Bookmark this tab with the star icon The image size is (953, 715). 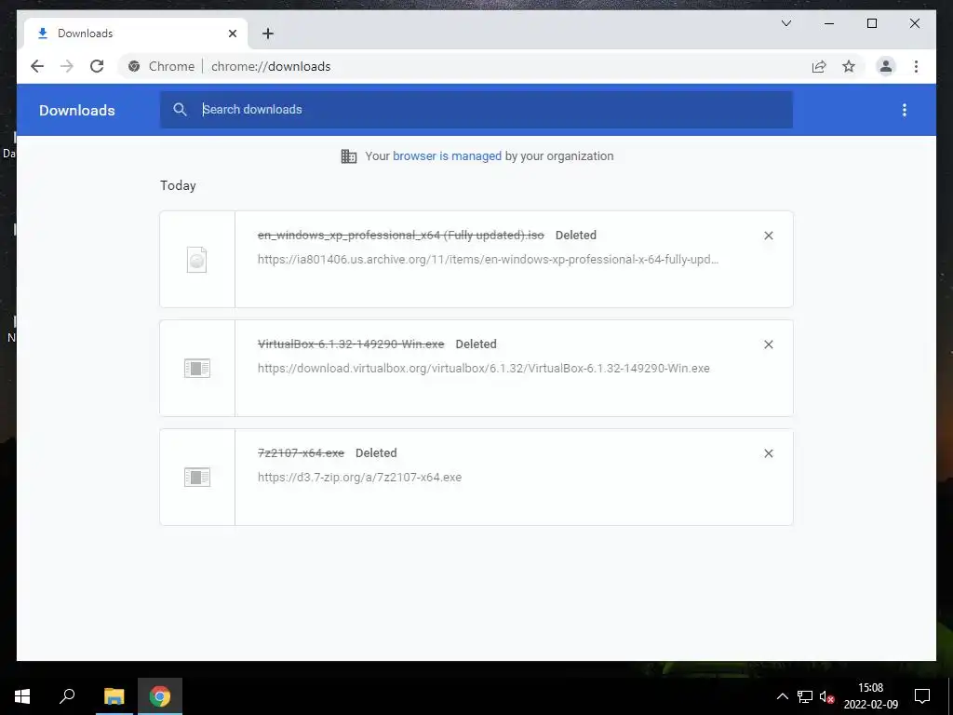click(x=849, y=66)
